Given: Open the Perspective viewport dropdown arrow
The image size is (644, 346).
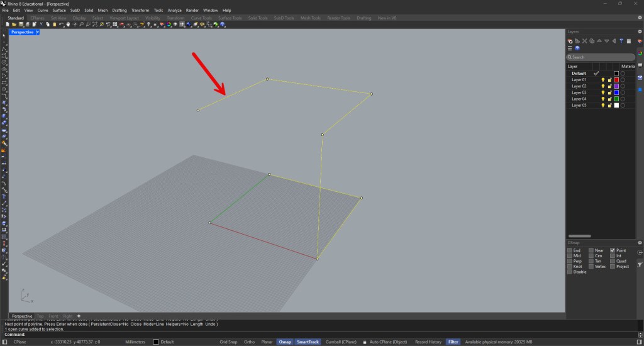Looking at the screenshot, I should pyautogui.click(x=38, y=31).
